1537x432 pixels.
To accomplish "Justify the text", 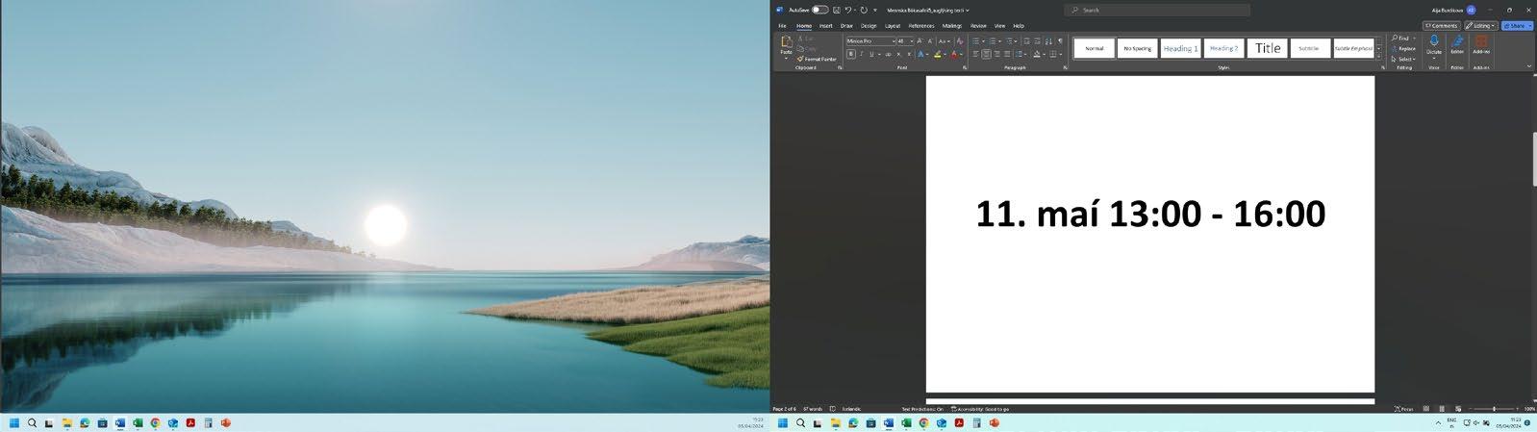I will pos(1007,54).
